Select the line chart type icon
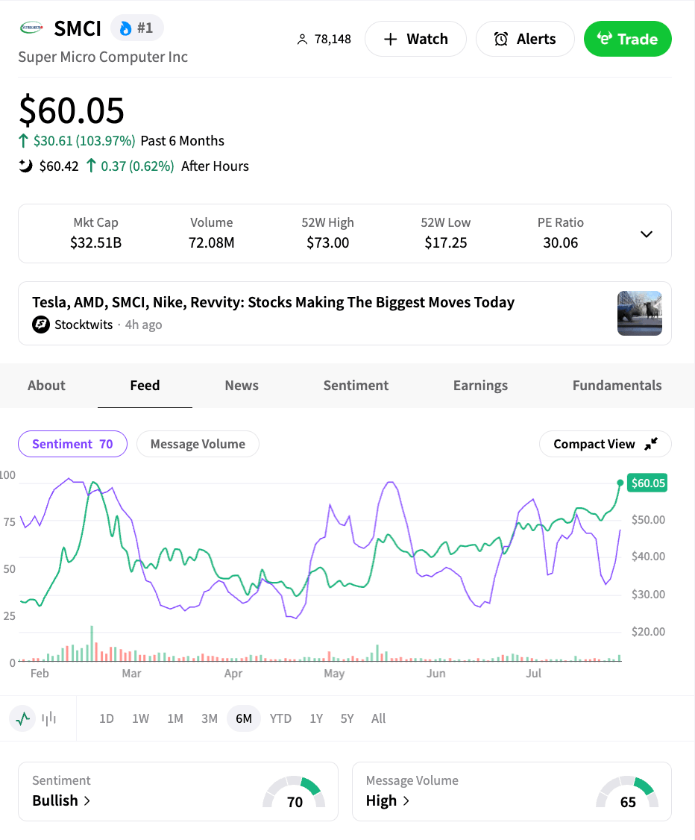The height and width of the screenshot is (840, 695). 22,718
